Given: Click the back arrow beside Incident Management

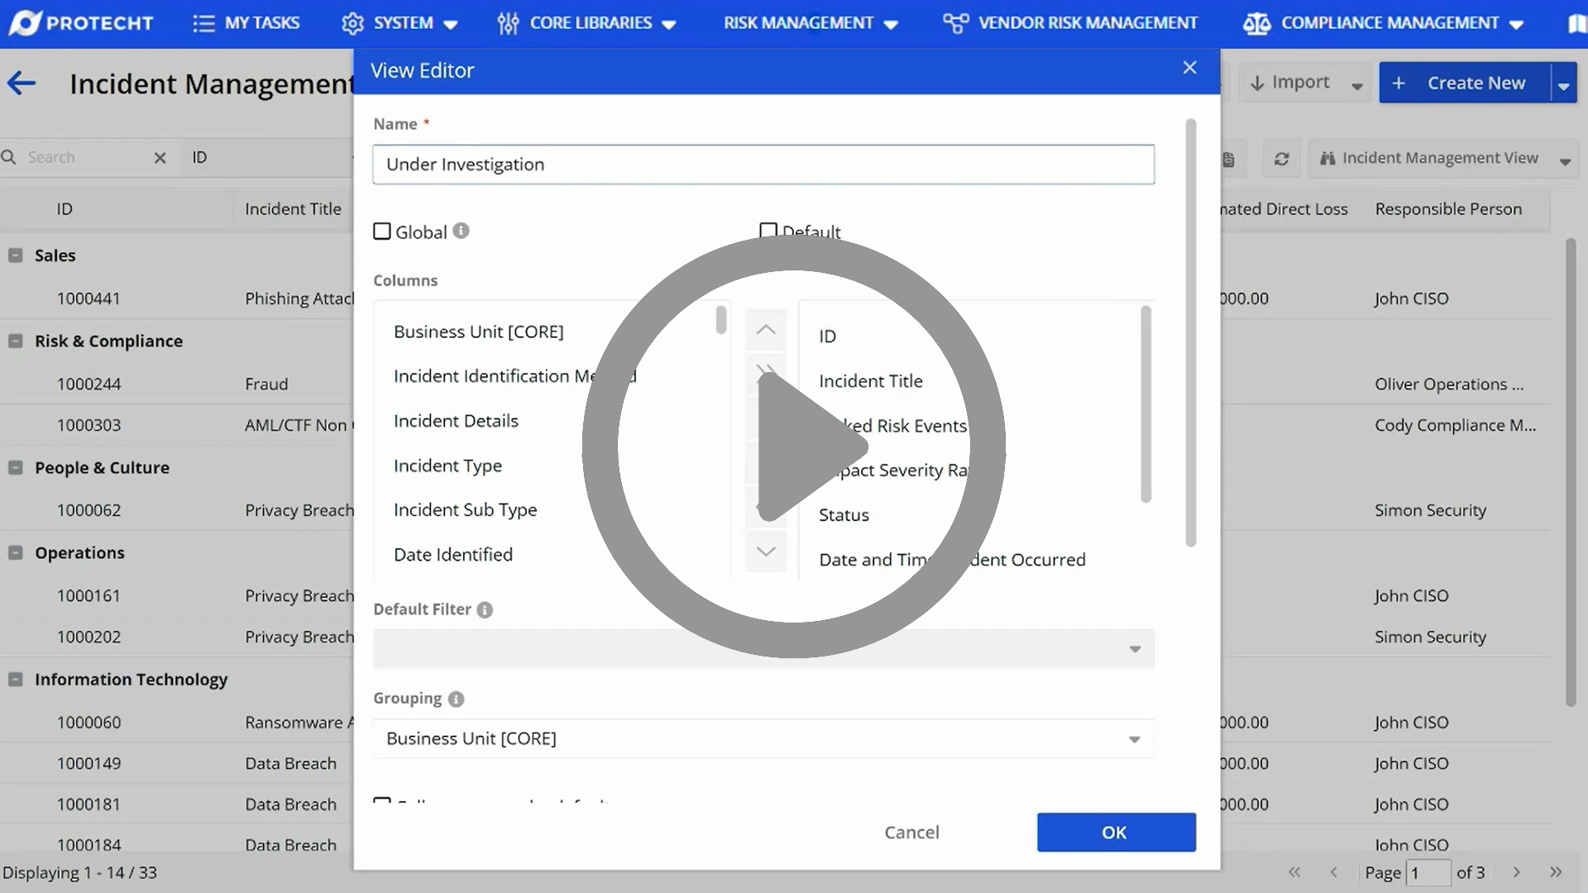Looking at the screenshot, I should (21, 83).
